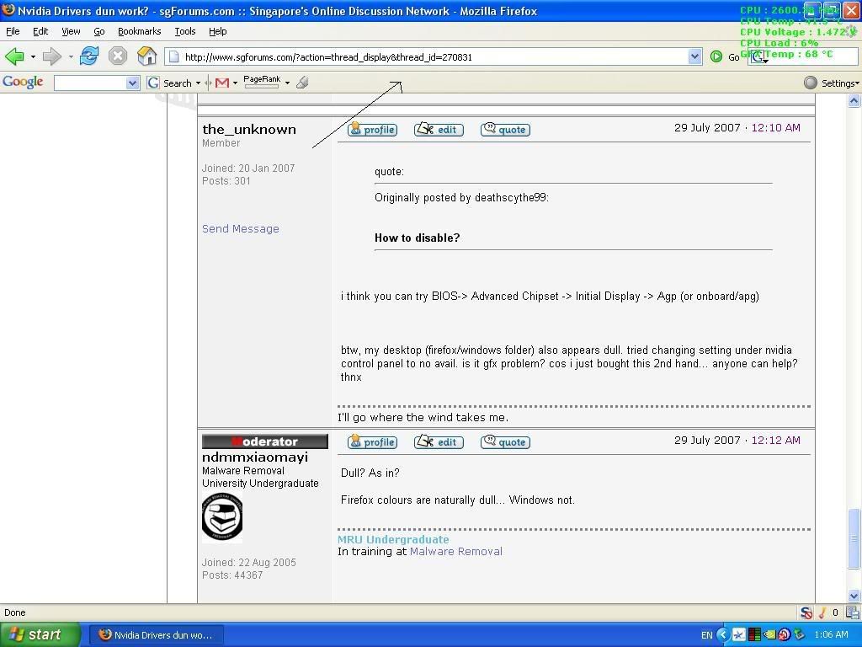Image resolution: width=862 pixels, height=647 pixels.
Task: Open the Bookmarks menu
Action: (x=139, y=31)
